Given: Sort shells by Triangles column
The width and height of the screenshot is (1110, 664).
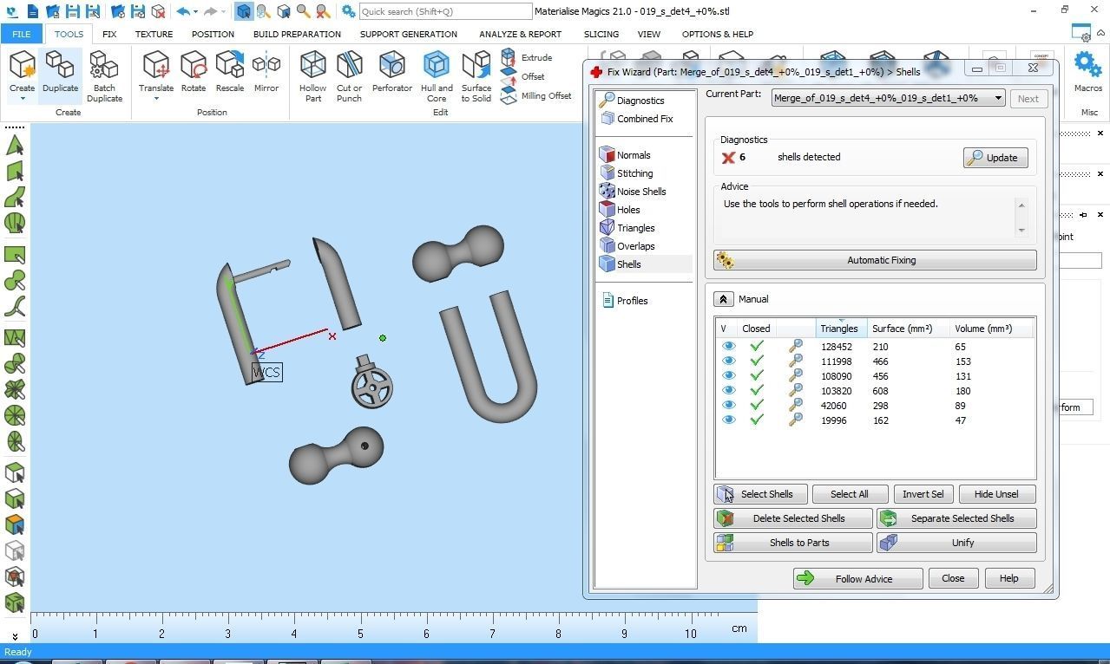Looking at the screenshot, I should [x=841, y=329].
